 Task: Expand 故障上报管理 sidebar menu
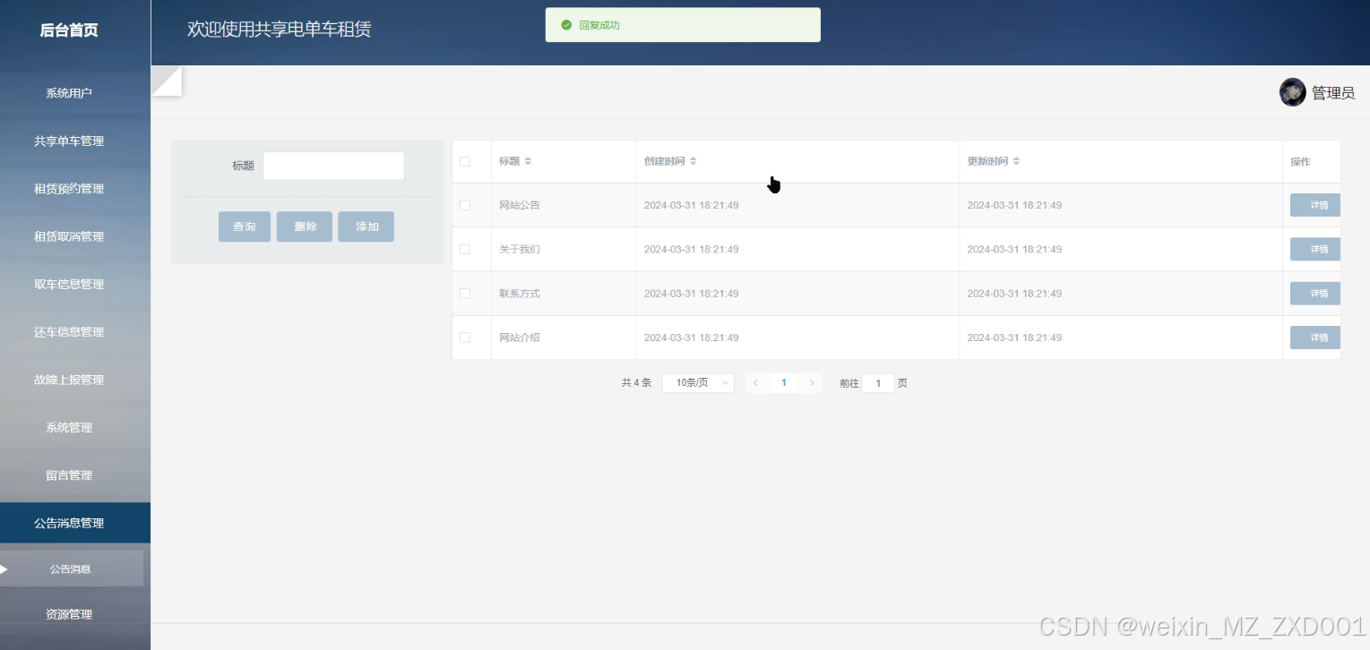coord(69,380)
